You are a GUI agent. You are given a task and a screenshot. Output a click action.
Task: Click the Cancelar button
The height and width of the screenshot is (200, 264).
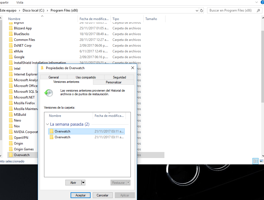pos(102,195)
